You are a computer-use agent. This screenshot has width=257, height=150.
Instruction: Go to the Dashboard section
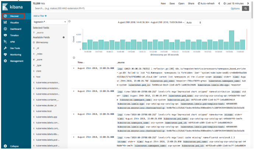click(15, 29)
